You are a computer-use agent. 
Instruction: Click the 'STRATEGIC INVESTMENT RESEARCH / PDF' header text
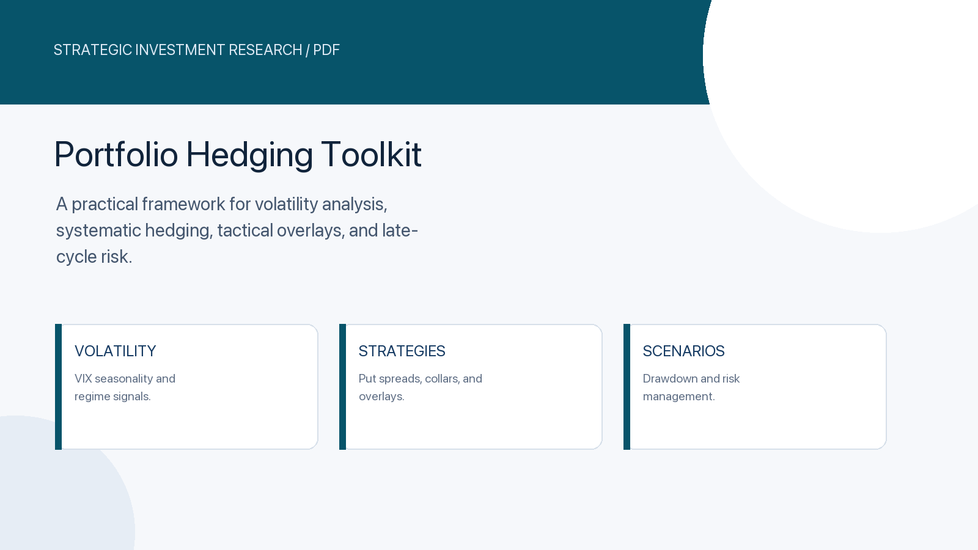(x=196, y=50)
